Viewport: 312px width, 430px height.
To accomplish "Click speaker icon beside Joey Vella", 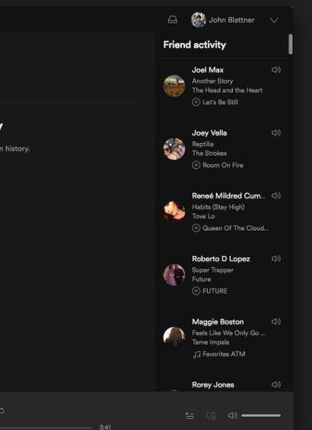I will point(276,133).
